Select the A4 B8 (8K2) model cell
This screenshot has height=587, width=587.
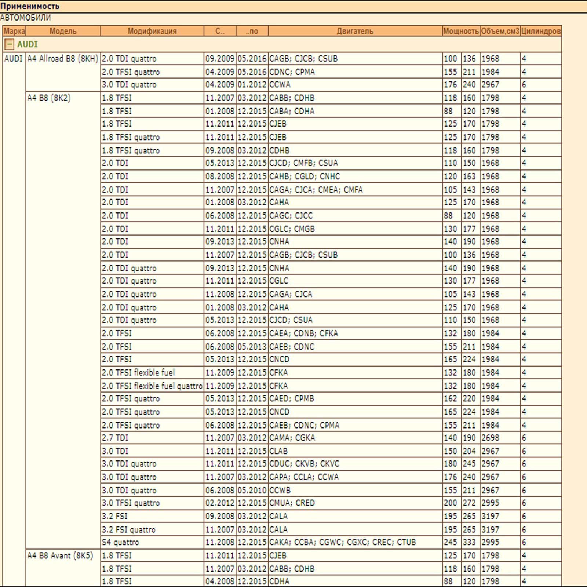pyautogui.click(x=49, y=98)
